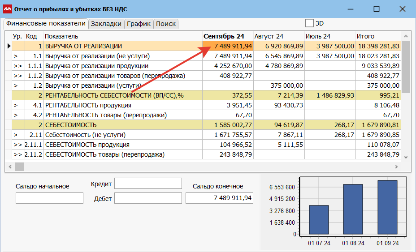The image size is (416, 252).
Task: Minimize the report window
Action: pos(351,9)
